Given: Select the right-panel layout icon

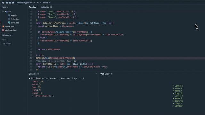Looking at the screenshot, I should coord(13,3).
